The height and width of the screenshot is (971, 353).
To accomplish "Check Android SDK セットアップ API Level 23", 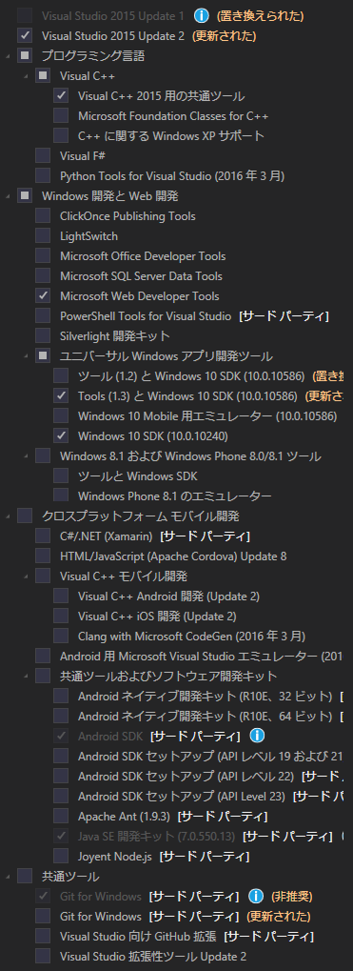I will click(61, 795).
